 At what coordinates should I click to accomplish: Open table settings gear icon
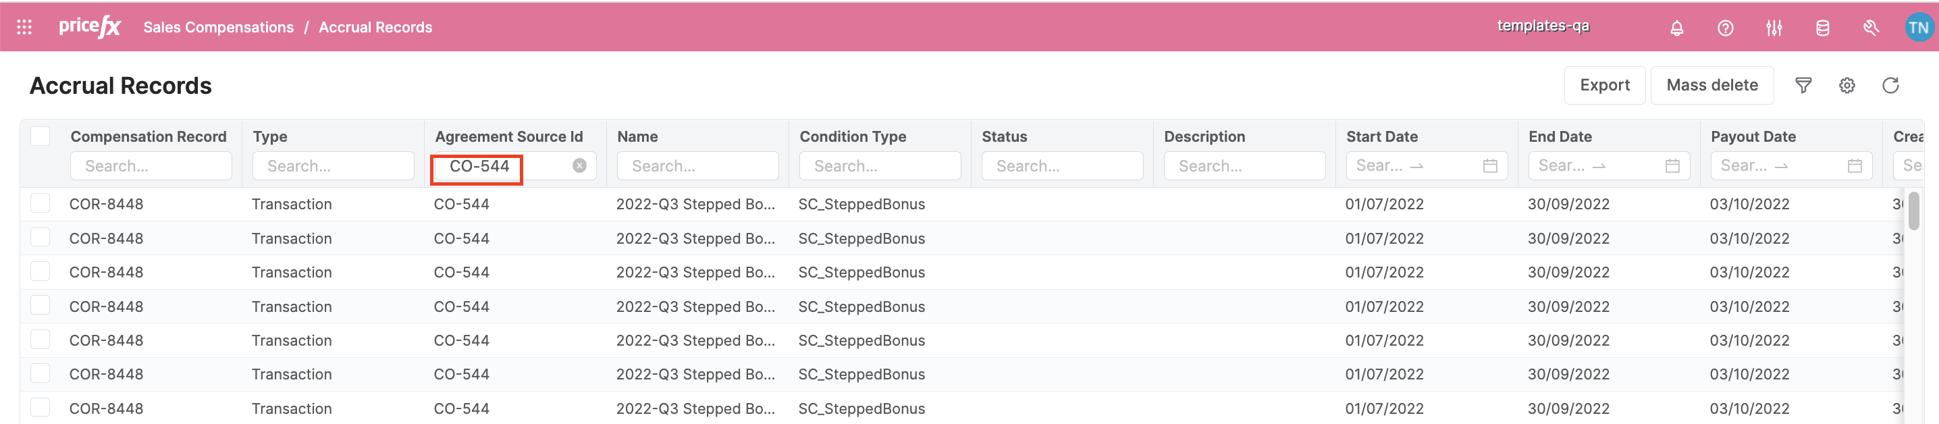point(1847,85)
